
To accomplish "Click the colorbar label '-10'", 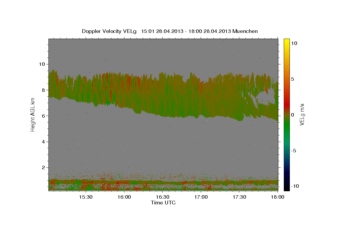I will [294, 186].
